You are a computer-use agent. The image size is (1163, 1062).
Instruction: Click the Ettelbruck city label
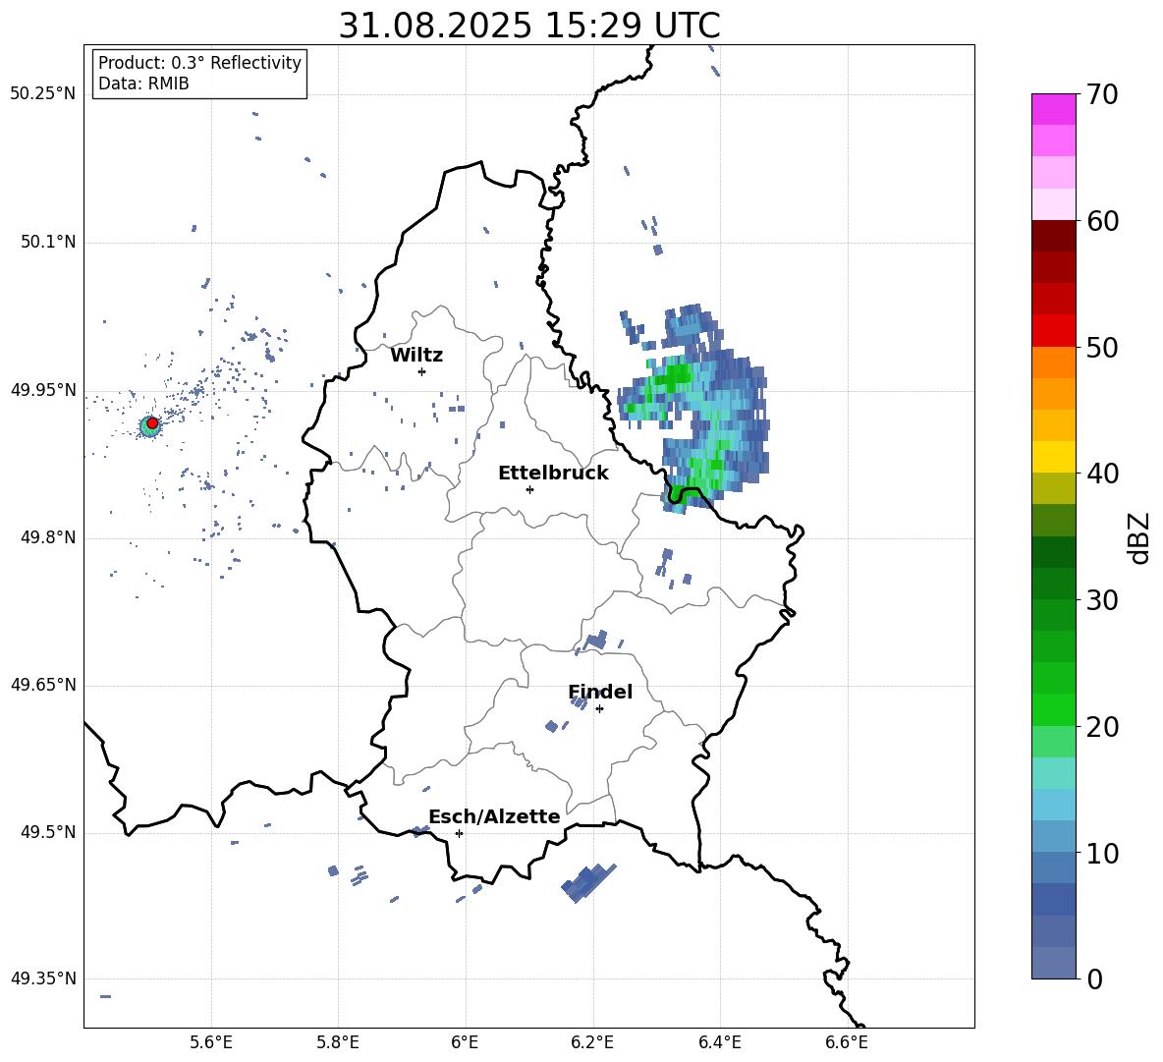click(x=553, y=474)
